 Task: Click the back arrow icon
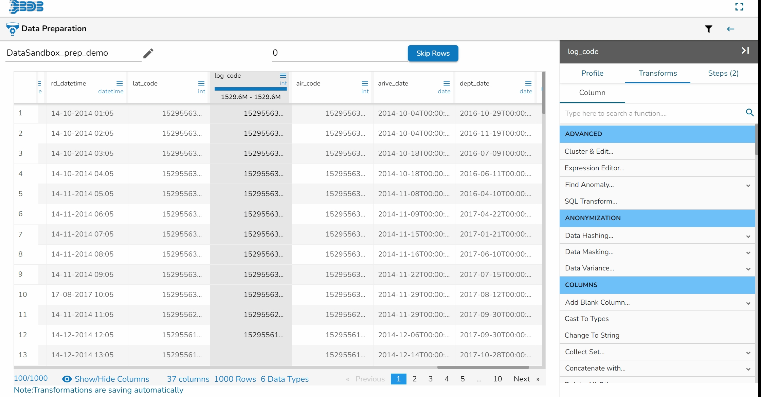tap(730, 29)
